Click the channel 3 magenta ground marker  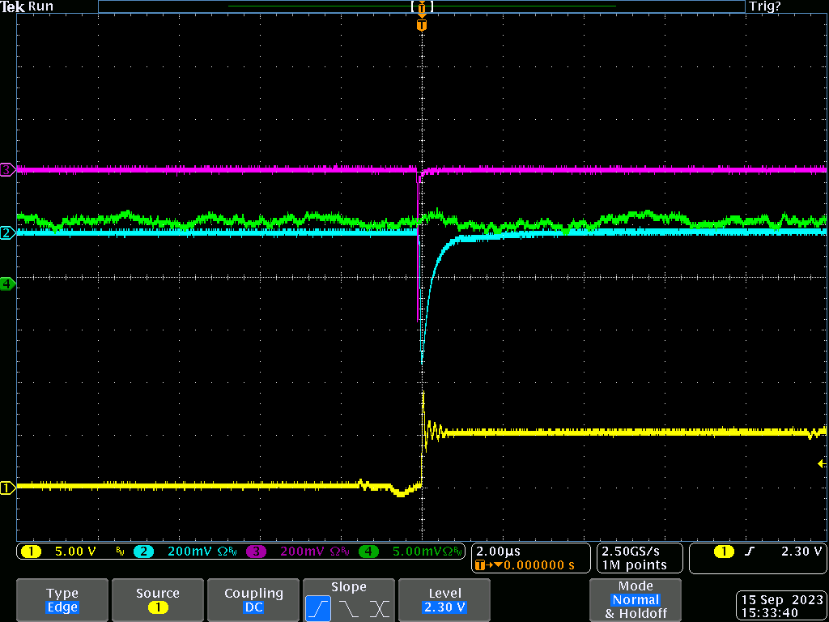point(7,170)
